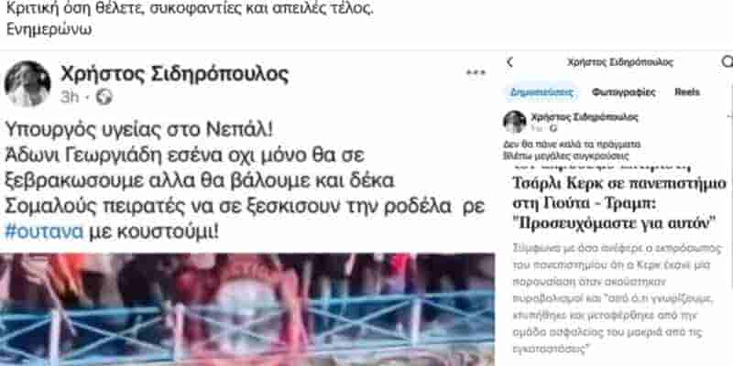This screenshot has height=366, width=733.
Task: Click the post text 'Υπουργός υγείας στο Νεπάλ!'
Action: pos(139,130)
